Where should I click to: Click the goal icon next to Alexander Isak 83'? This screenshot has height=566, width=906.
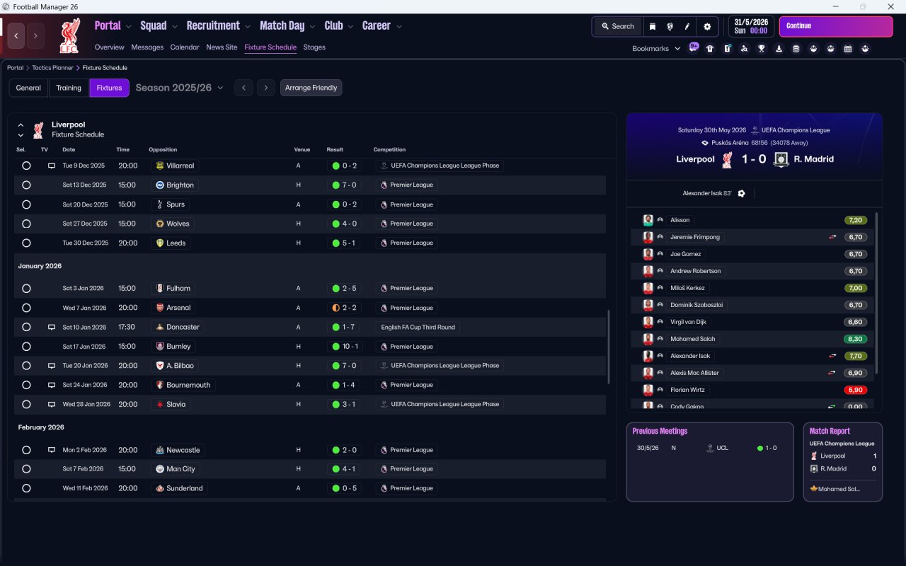[741, 193]
